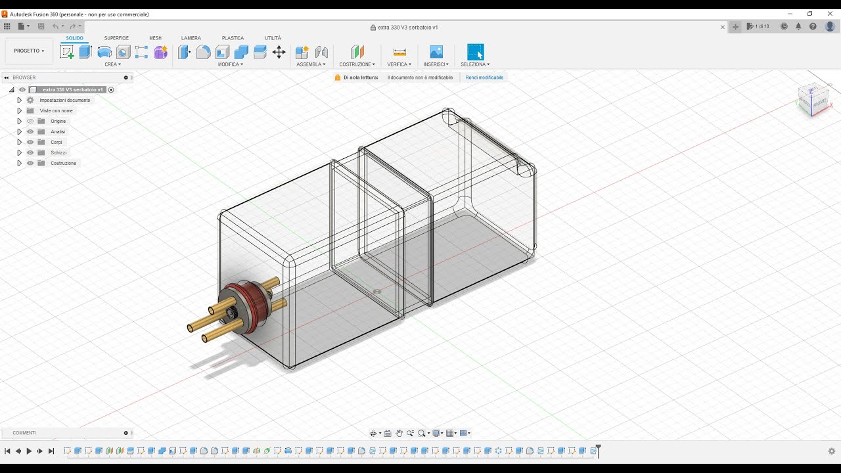Jump to timeline beginning
Screen dimensions: 841x473
click(x=7, y=451)
